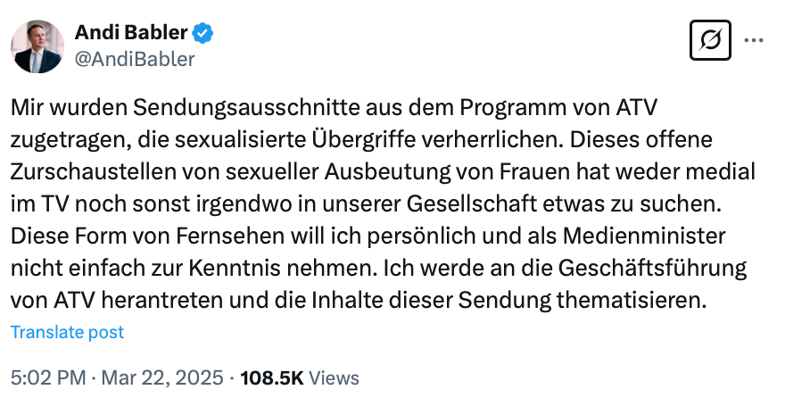The width and height of the screenshot is (785, 398).
Task: Open the Grok explain-post icon
Action: click(x=710, y=40)
